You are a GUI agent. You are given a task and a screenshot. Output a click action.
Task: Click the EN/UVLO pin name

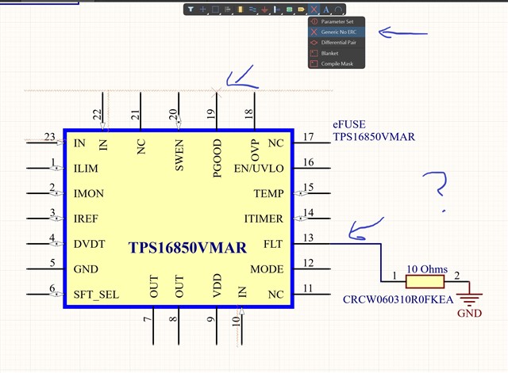click(259, 169)
